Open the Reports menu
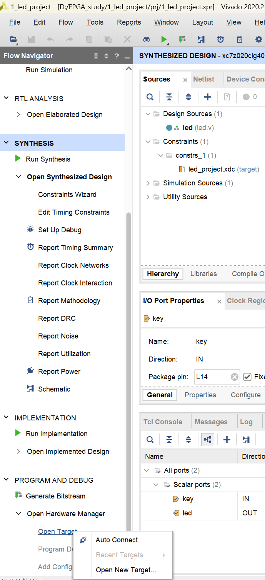265x580 pixels. point(129,22)
